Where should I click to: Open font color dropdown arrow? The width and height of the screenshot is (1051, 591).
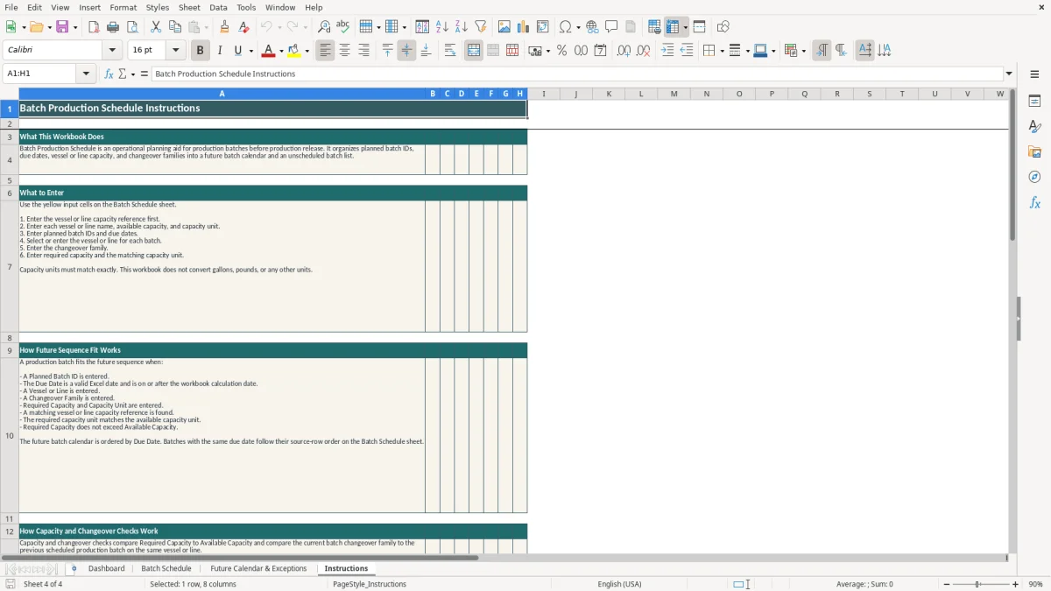[x=280, y=51]
